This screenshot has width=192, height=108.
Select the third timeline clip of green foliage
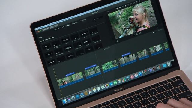point(110,66)
